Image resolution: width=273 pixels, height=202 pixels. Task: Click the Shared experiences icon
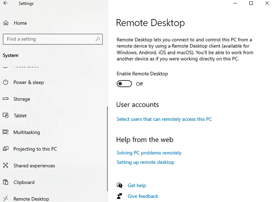5,165
